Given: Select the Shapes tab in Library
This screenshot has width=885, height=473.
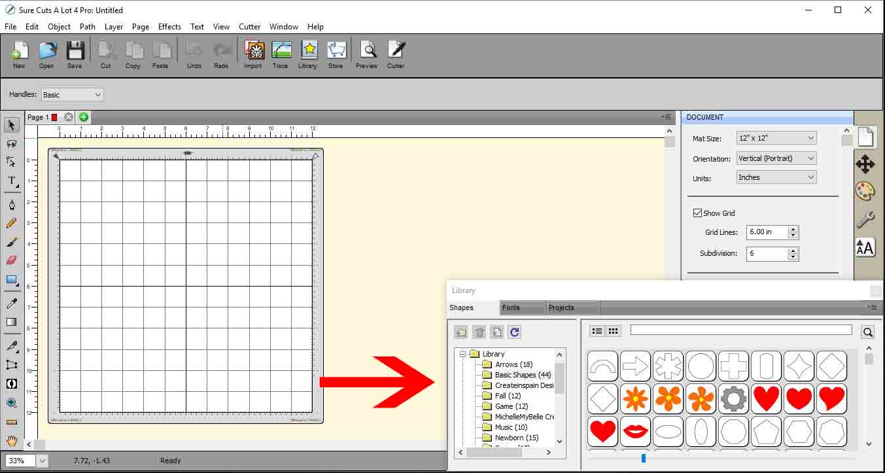Looking at the screenshot, I should 472,307.
